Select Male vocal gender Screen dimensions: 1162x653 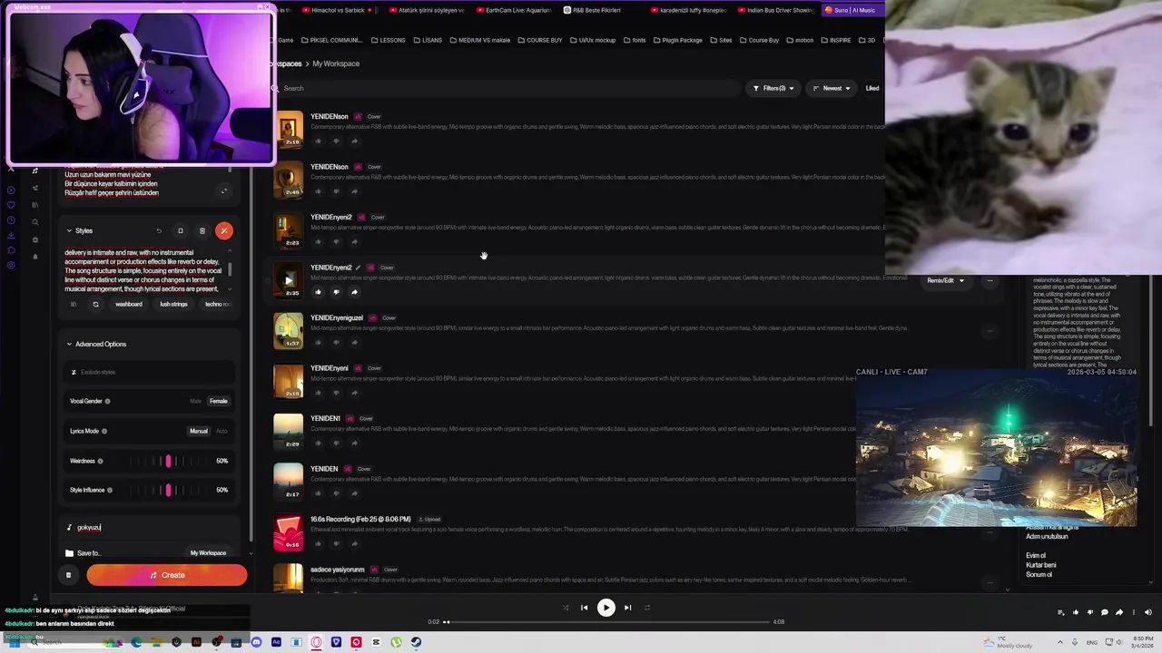[x=195, y=401]
